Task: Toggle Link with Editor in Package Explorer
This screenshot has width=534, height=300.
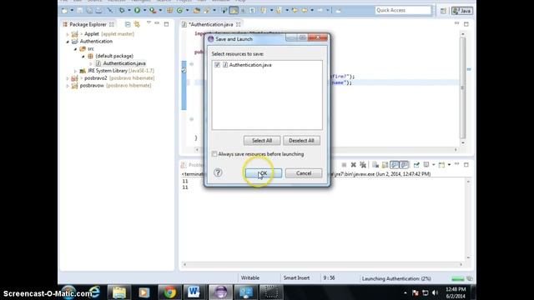Action: pos(137,24)
